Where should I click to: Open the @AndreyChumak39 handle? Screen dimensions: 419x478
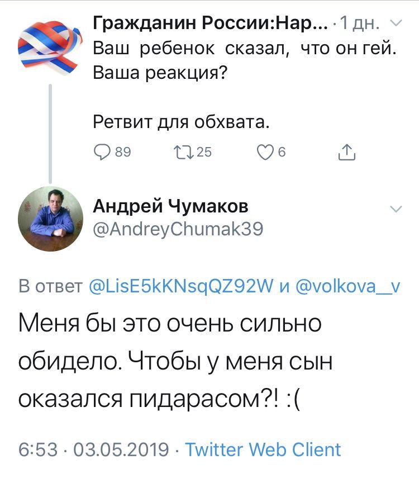pyautogui.click(x=178, y=229)
